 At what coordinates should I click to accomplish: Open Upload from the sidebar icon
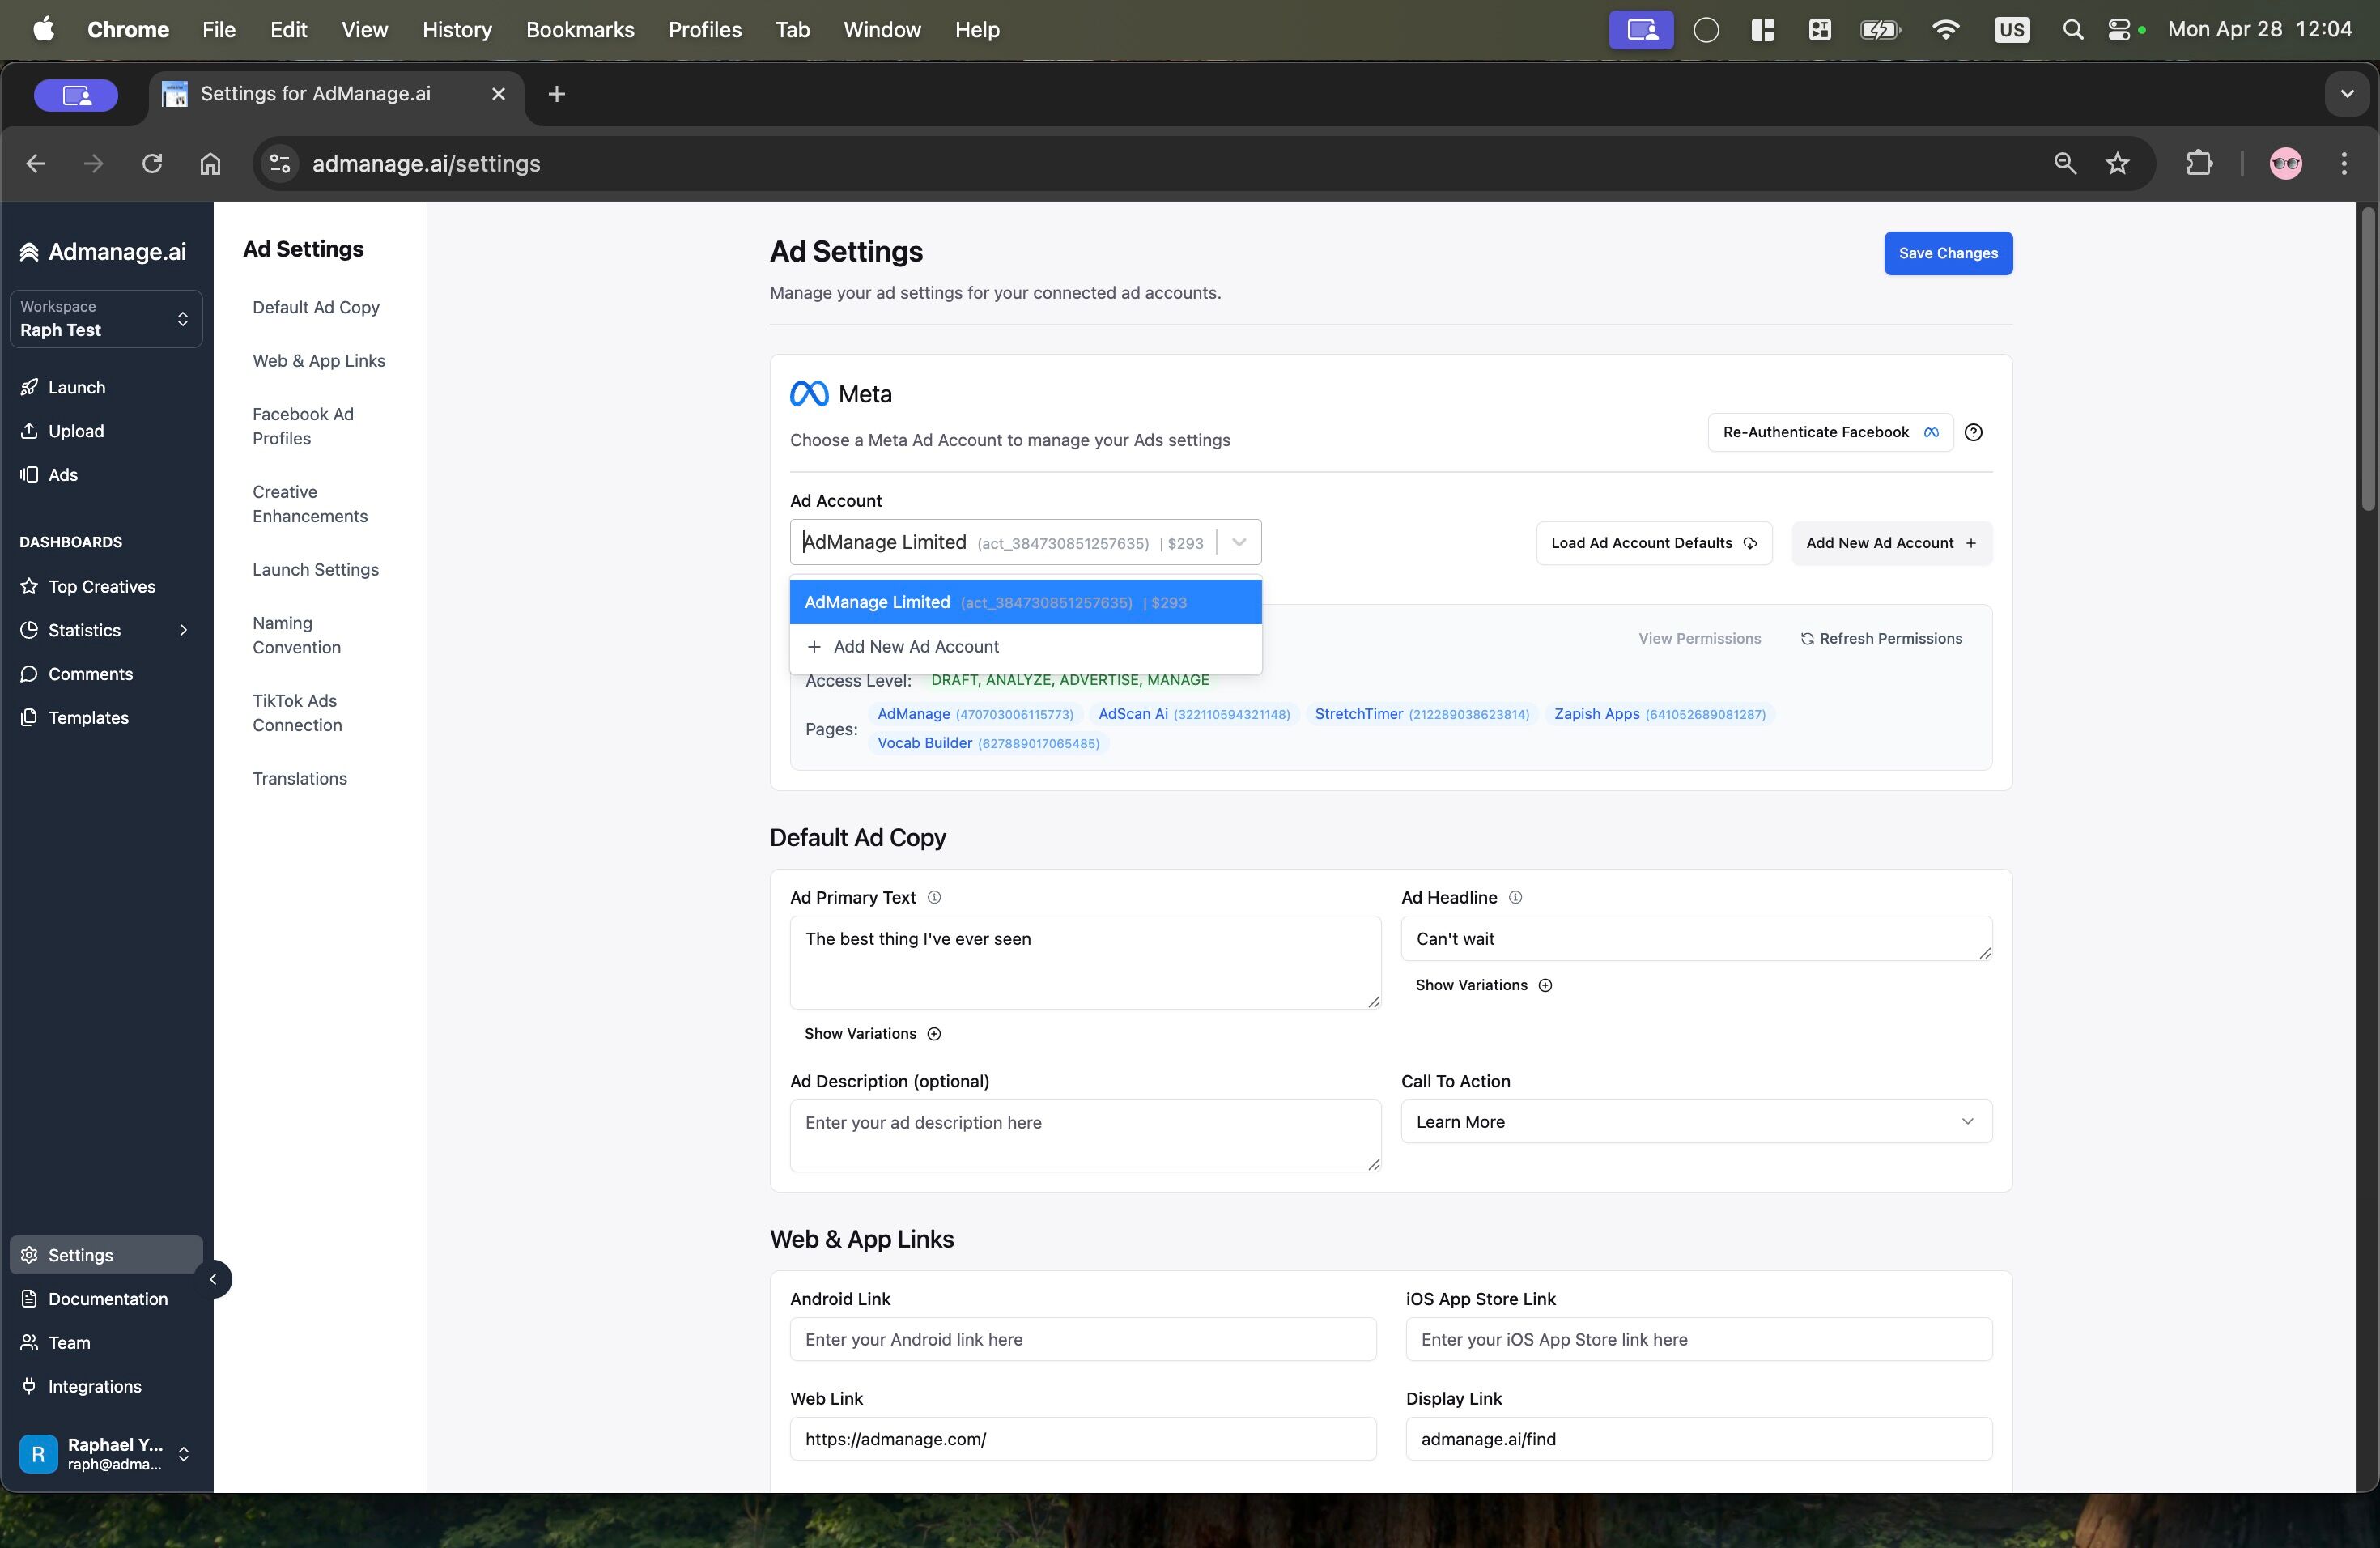[x=29, y=431]
